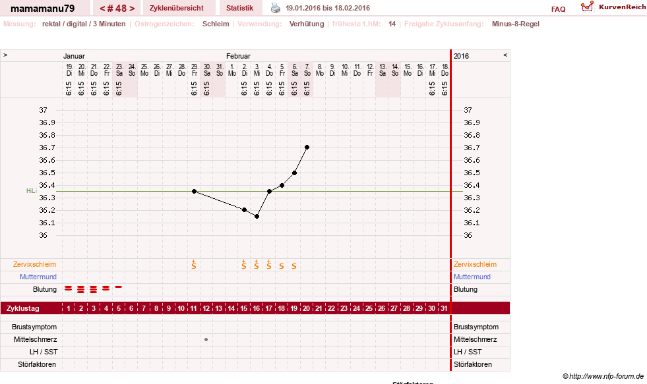Click the left Störfaktoren row label
647x384 pixels.
[37, 364]
